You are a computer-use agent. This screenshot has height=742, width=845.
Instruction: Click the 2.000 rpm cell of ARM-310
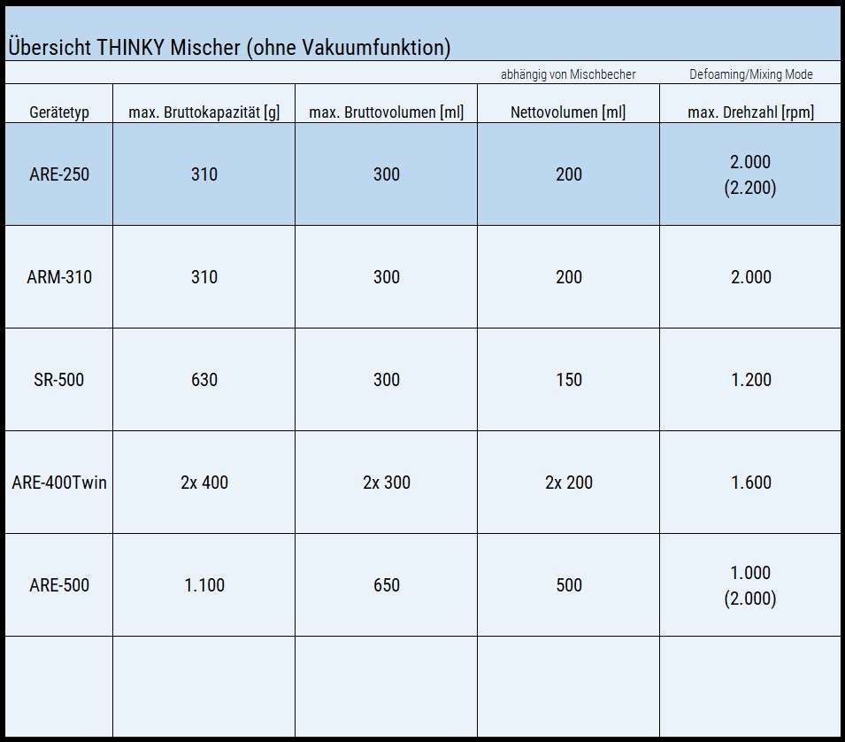click(750, 277)
